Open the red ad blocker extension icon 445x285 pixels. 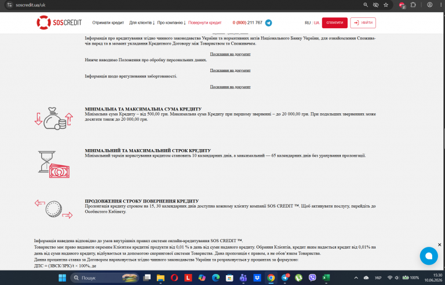coord(402,5)
